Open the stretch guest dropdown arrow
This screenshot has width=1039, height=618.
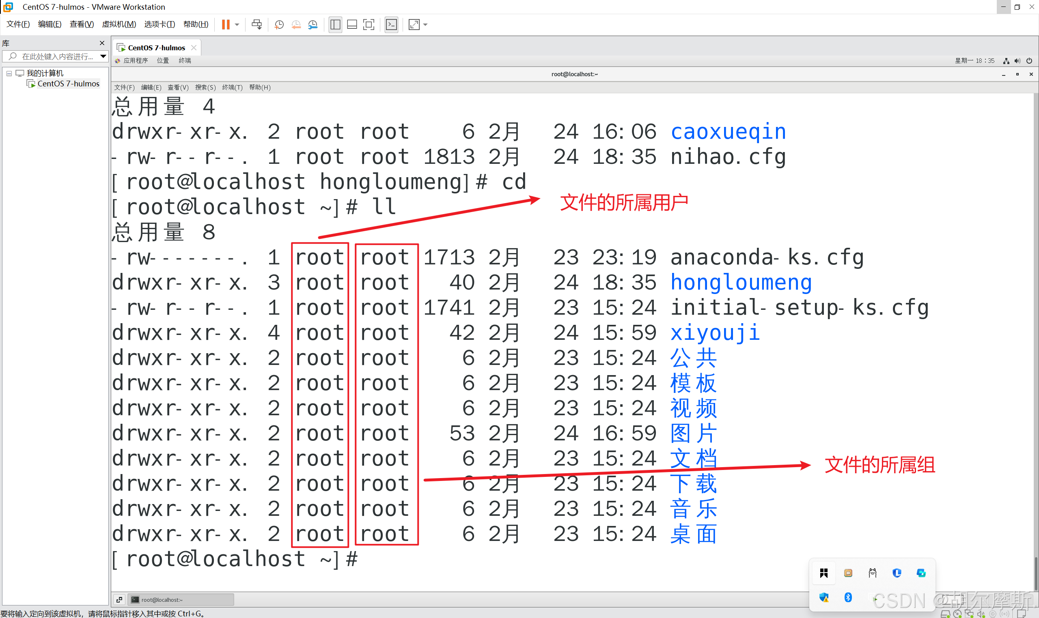pos(425,25)
